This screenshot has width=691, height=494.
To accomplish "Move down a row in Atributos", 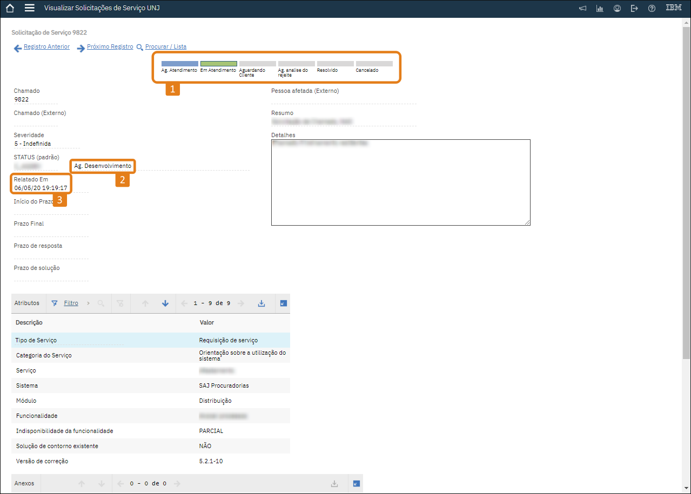I will click(165, 303).
